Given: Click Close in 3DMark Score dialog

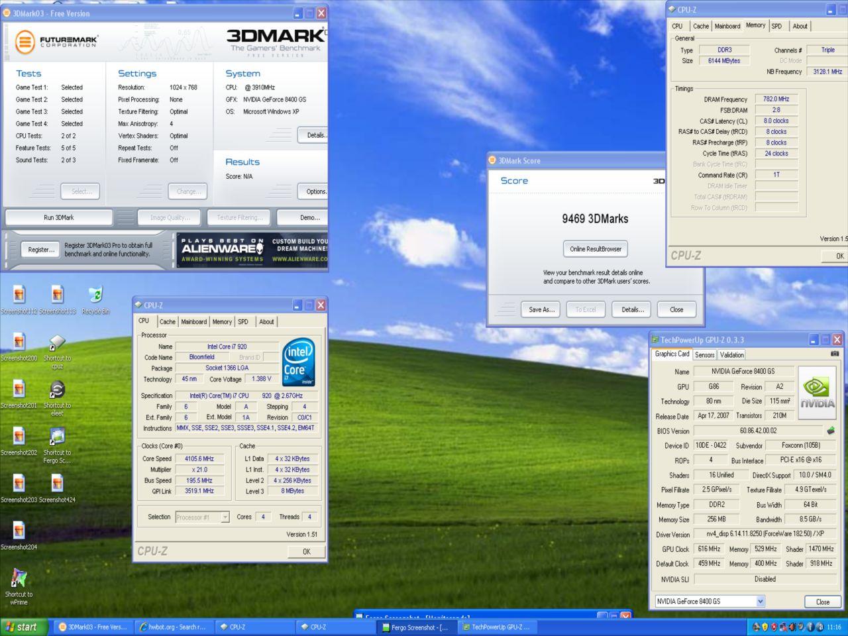Looking at the screenshot, I should click(x=676, y=309).
